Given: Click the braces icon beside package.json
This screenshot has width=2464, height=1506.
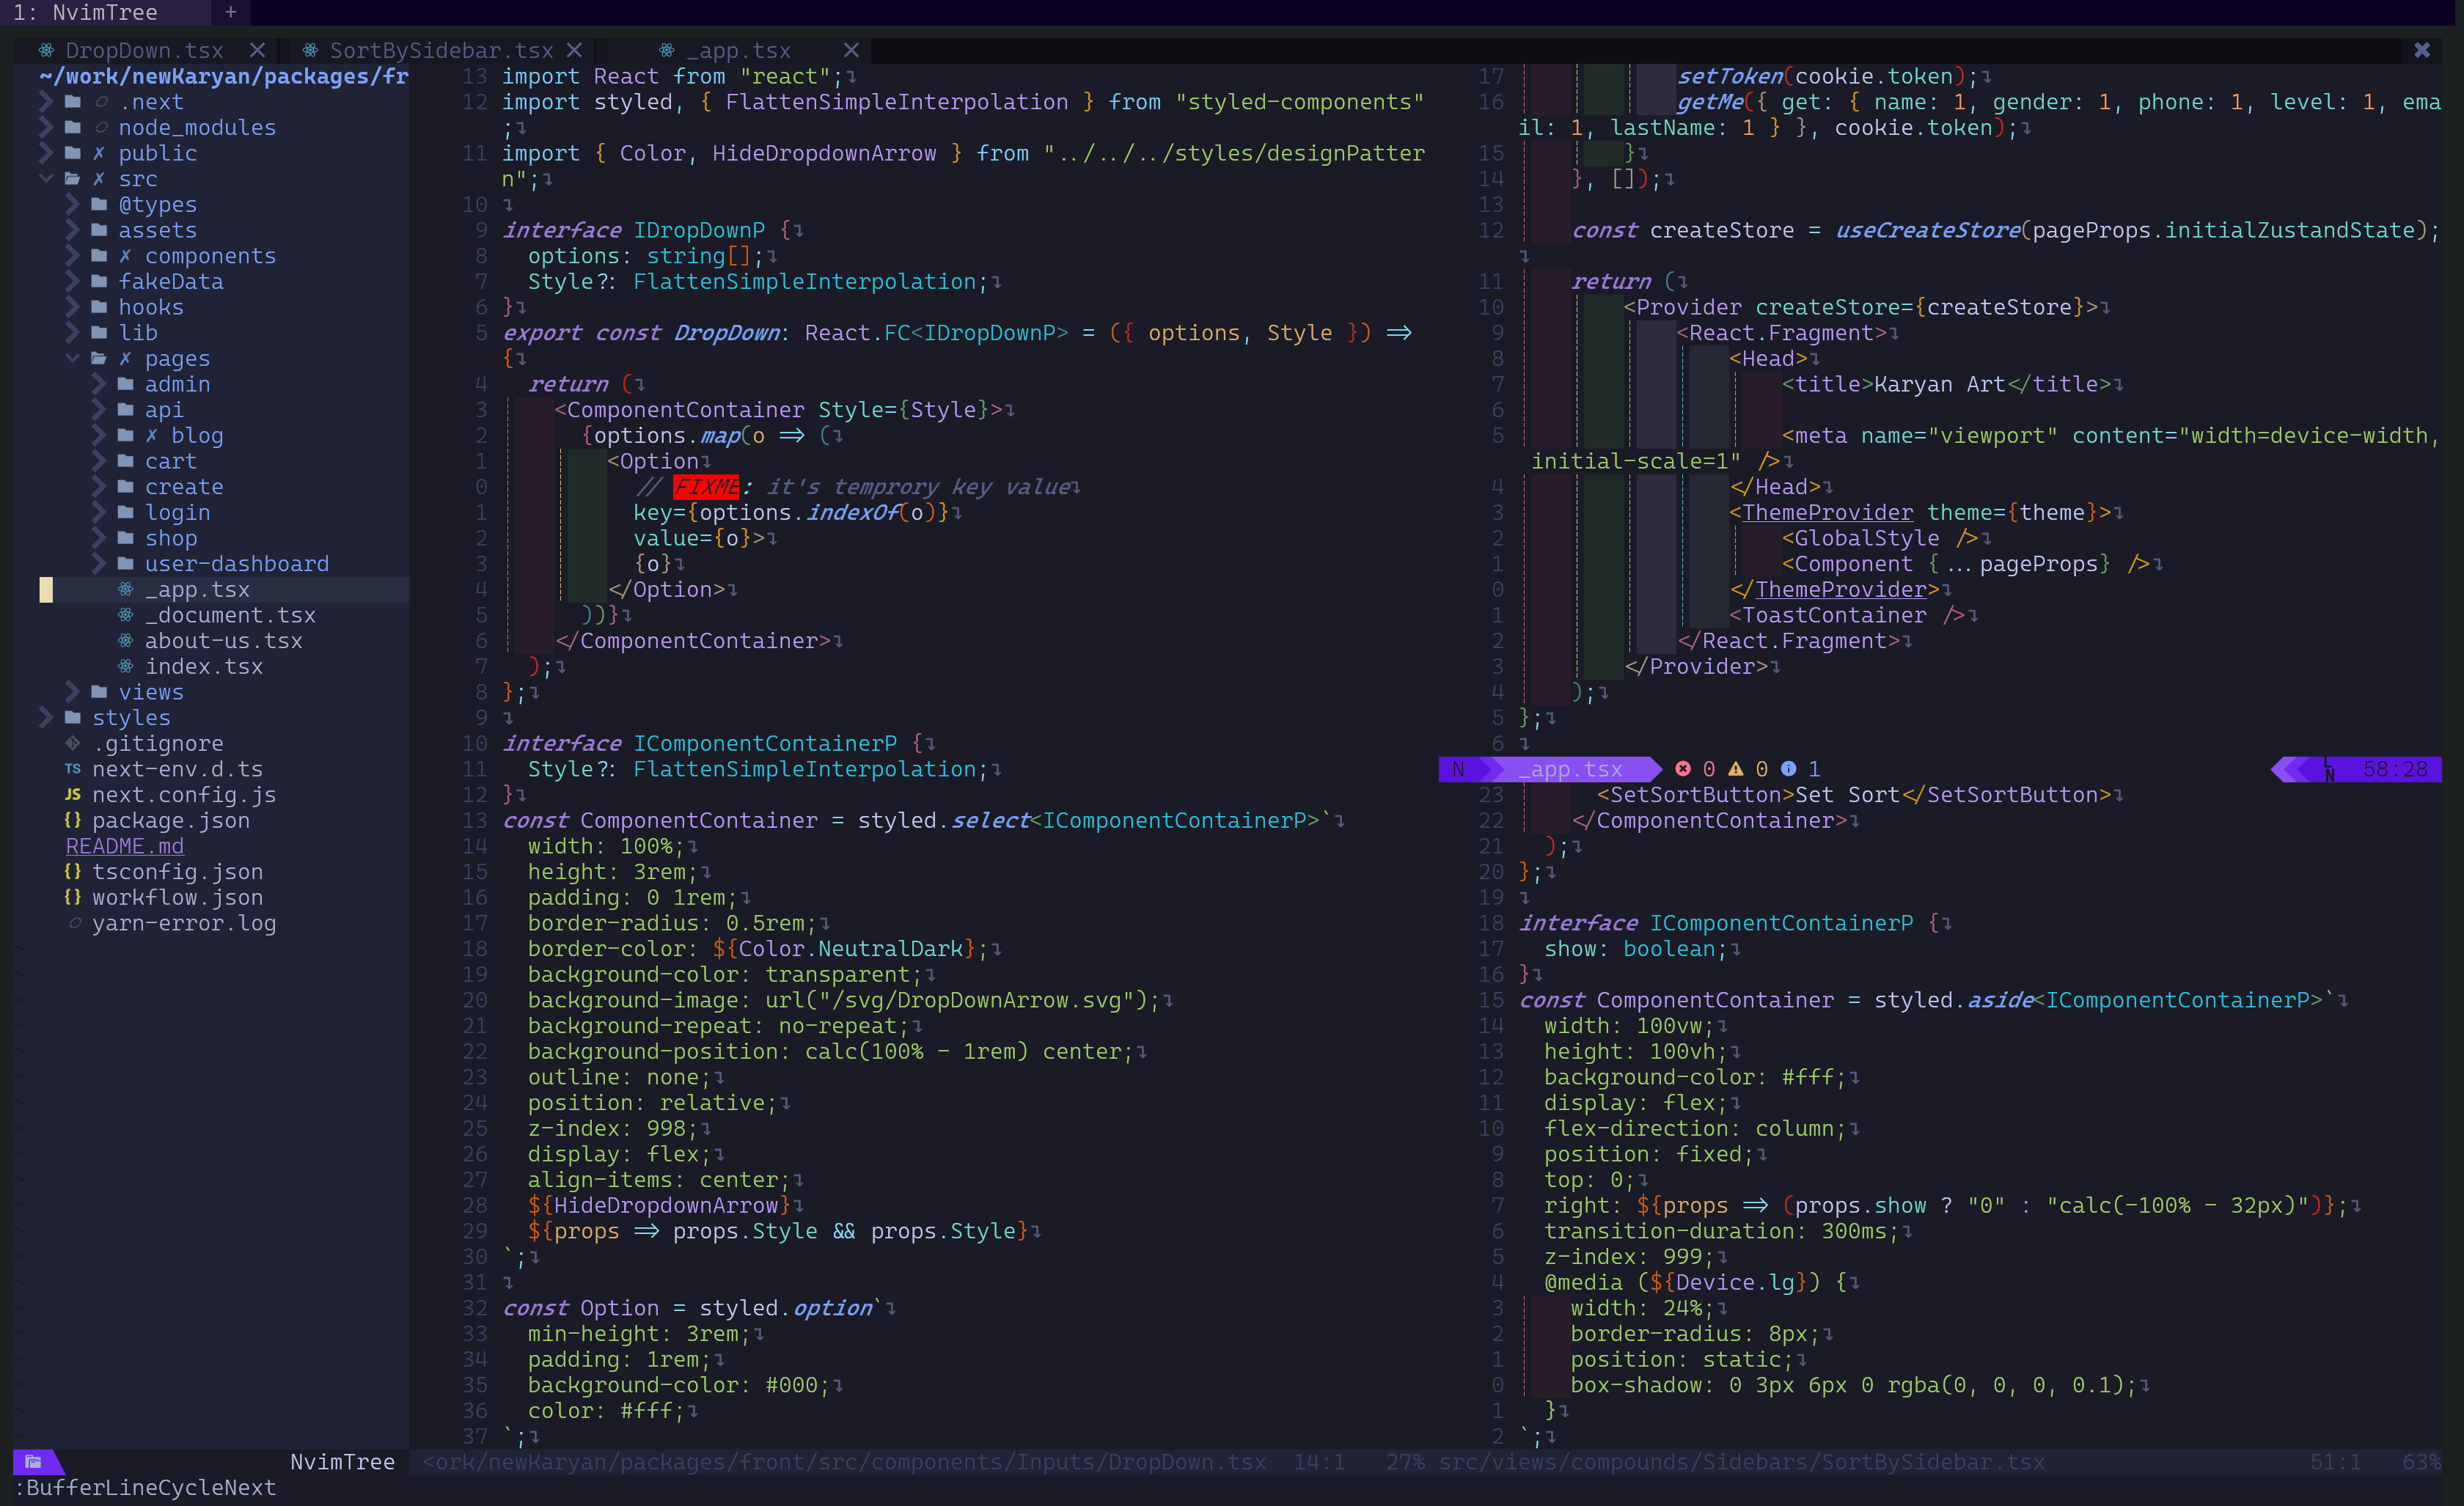Looking at the screenshot, I should [72, 820].
